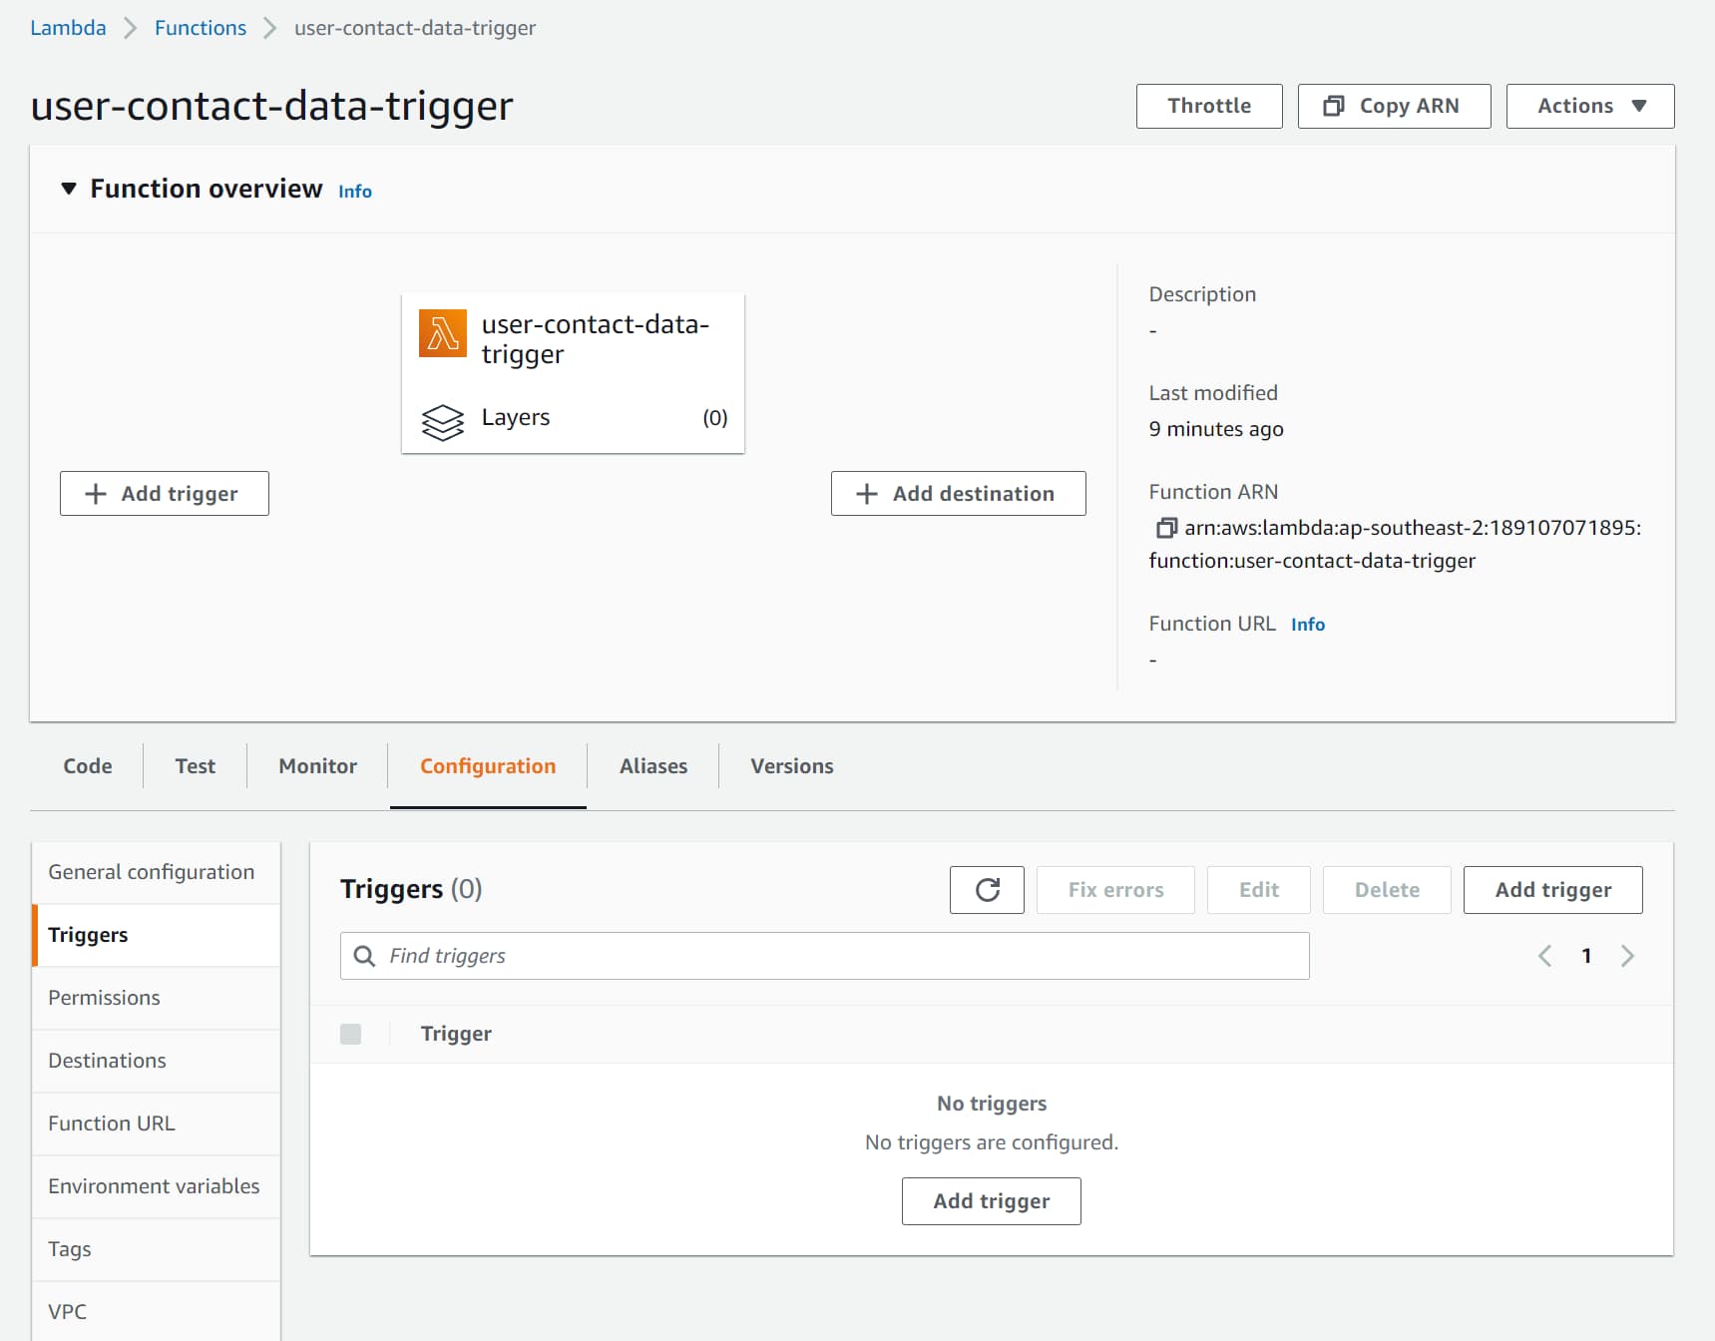Click the Trigger column header
1715x1341 pixels.
(456, 1034)
